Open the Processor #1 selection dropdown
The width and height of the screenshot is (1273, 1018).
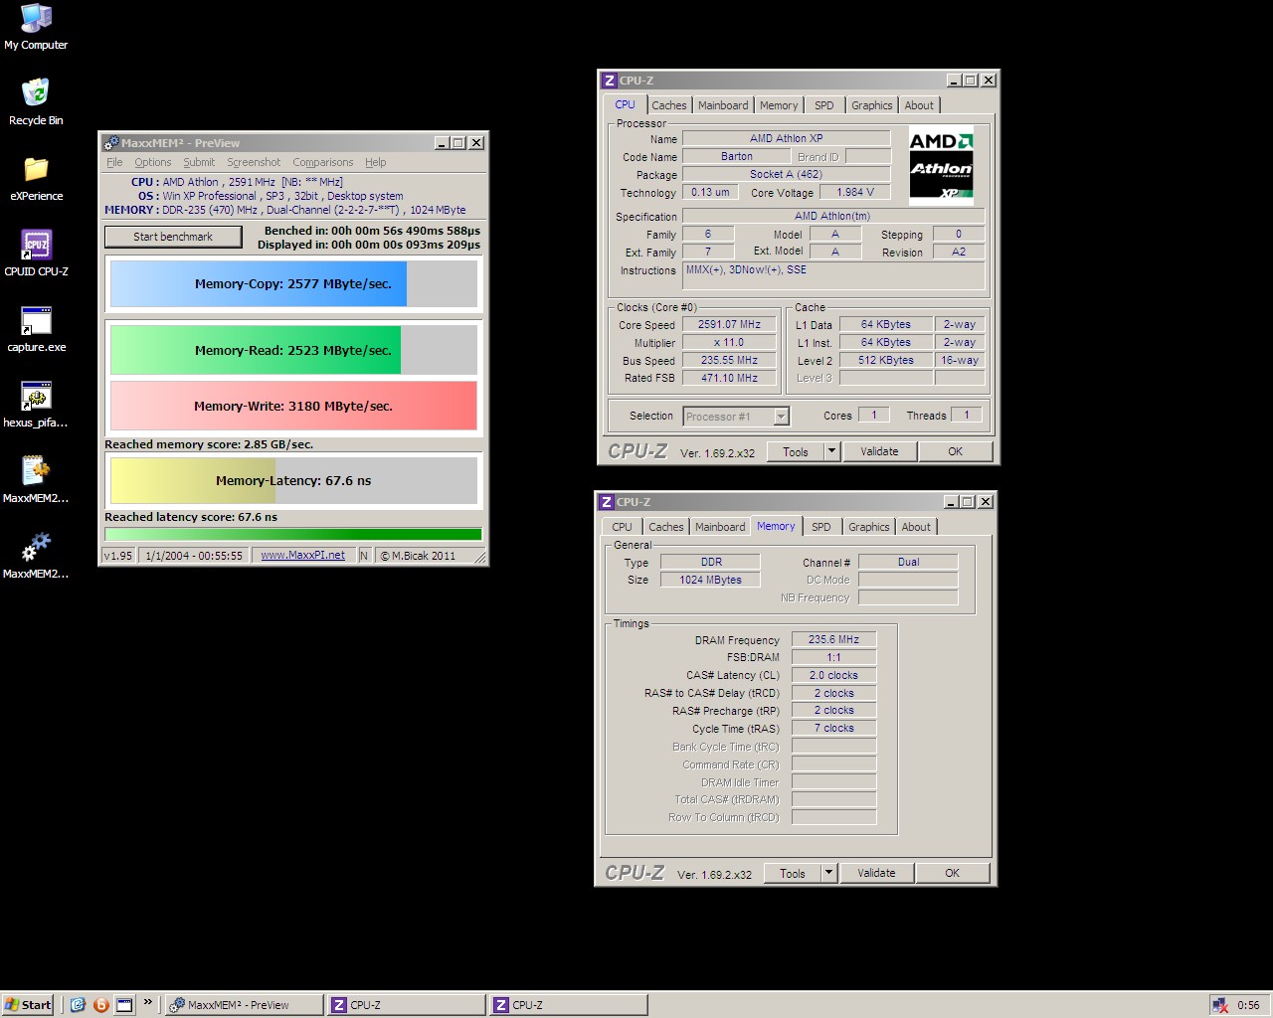(782, 417)
